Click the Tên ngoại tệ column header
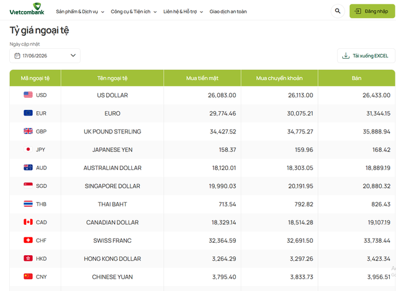The image size is (396, 291). pyautogui.click(x=113, y=78)
